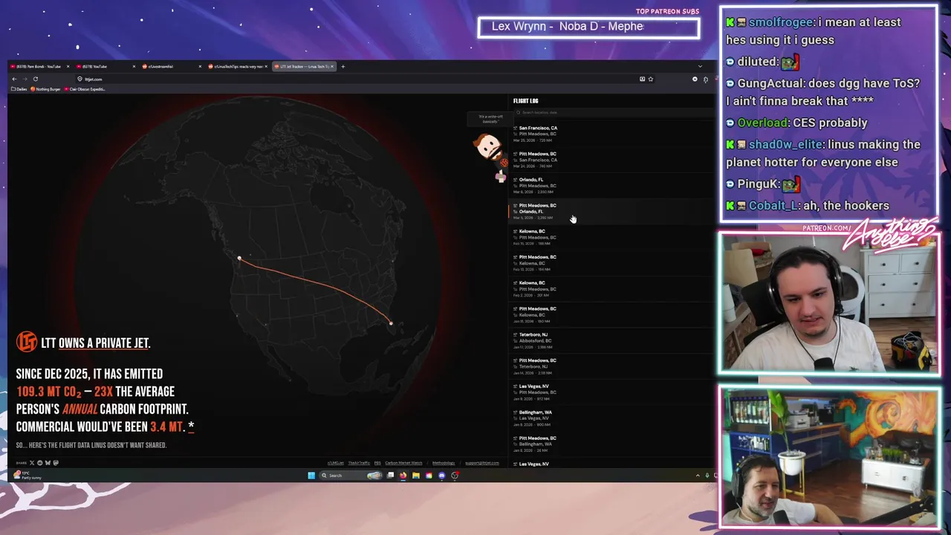Open the Methodology footer link
Image resolution: width=951 pixels, height=535 pixels.
pos(444,463)
